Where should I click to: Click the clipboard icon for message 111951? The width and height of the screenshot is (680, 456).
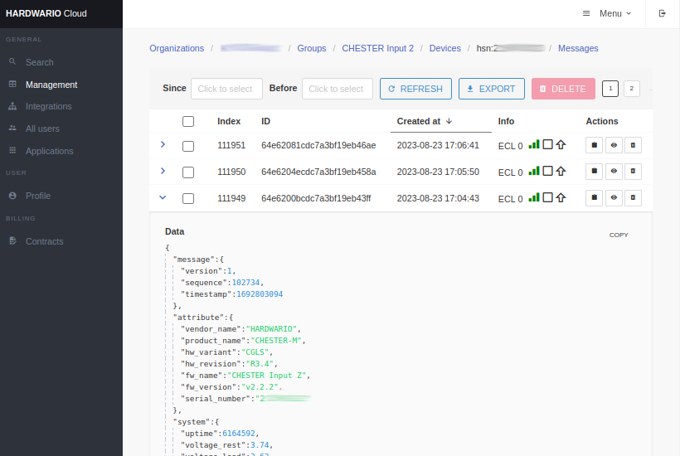pos(594,145)
